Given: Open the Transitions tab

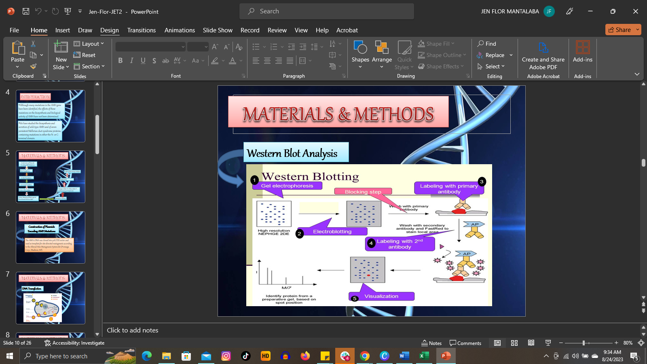Looking at the screenshot, I should click(141, 30).
